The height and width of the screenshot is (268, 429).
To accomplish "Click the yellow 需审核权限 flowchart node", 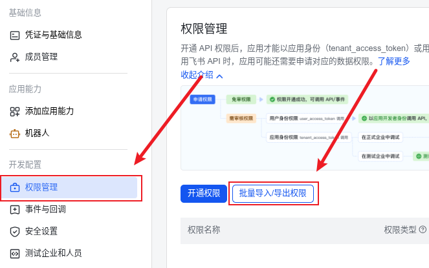I will [x=240, y=119].
